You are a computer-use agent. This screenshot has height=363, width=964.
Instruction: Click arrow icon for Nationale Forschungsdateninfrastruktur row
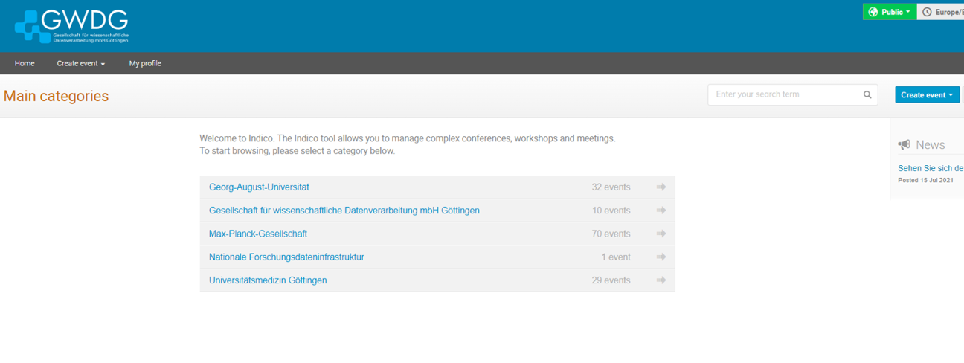[661, 257]
